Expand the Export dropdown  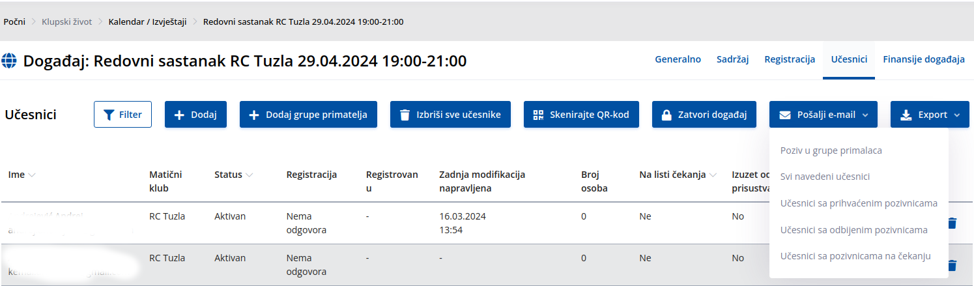pos(930,115)
